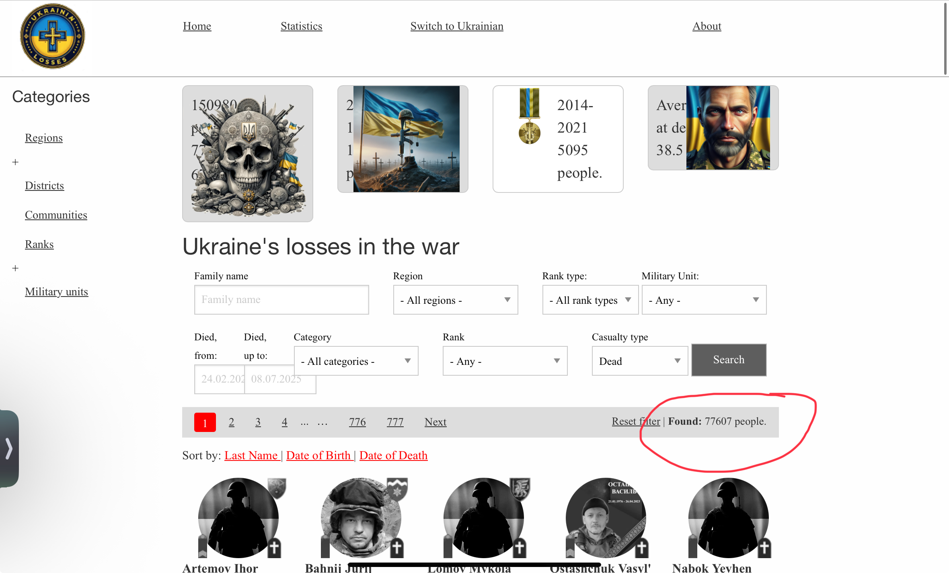Click the cross icon on Bahnii Jurij's portrait
Screen dimensions: 949x573
tap(397, 548)
